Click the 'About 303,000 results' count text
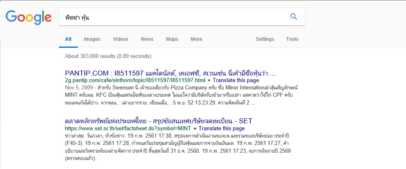406x169 pixels. [108, 56]
